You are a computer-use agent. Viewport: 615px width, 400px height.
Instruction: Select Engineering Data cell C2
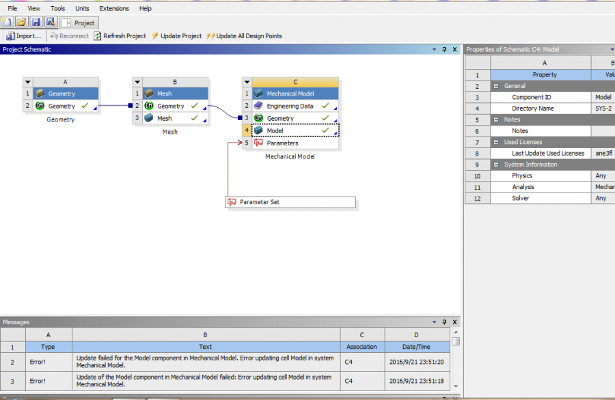295,106
